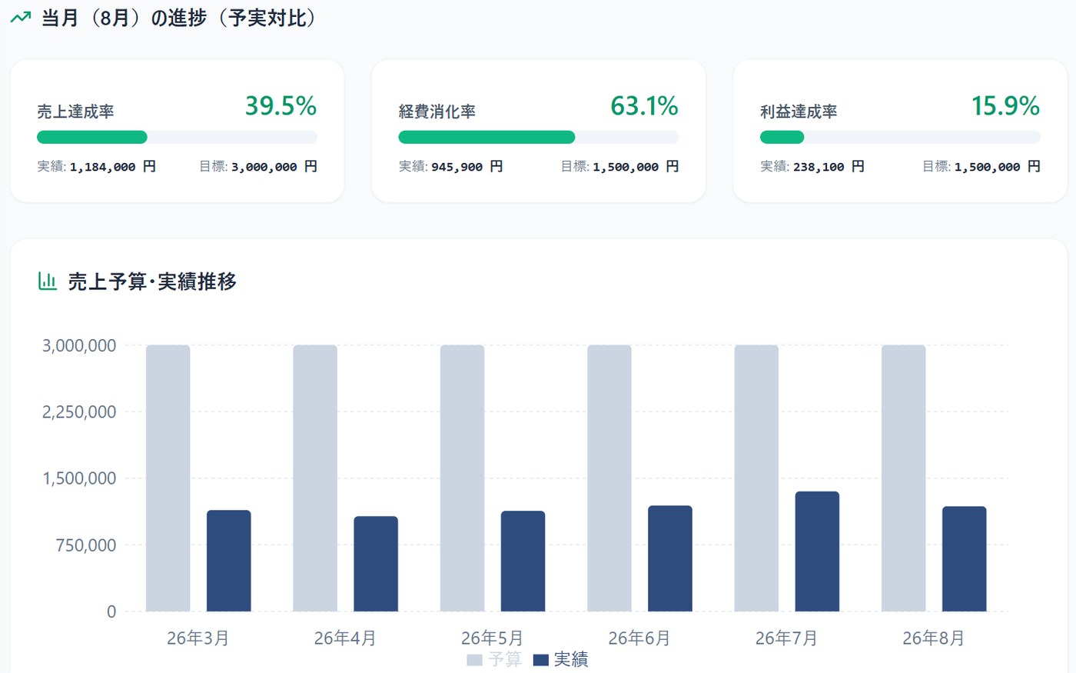The height and width of the screenshot is (673, 1076).
Task: Select the 15.9% profit achievement value
Action: point(1005,106)
